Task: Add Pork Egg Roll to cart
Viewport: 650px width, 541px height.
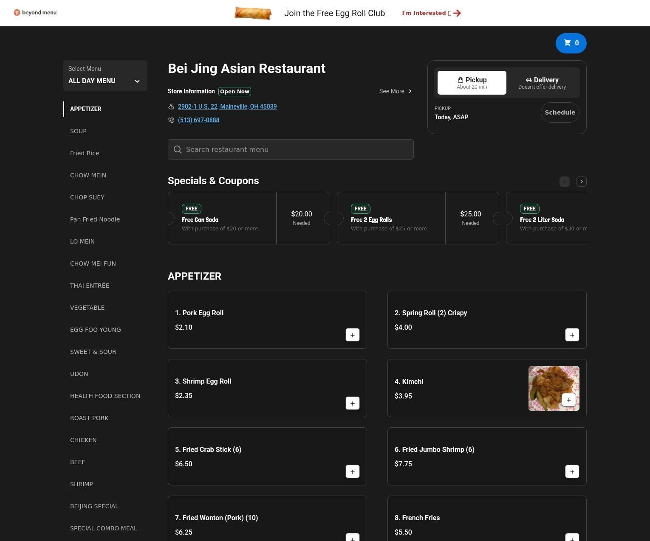Action: 352,335
